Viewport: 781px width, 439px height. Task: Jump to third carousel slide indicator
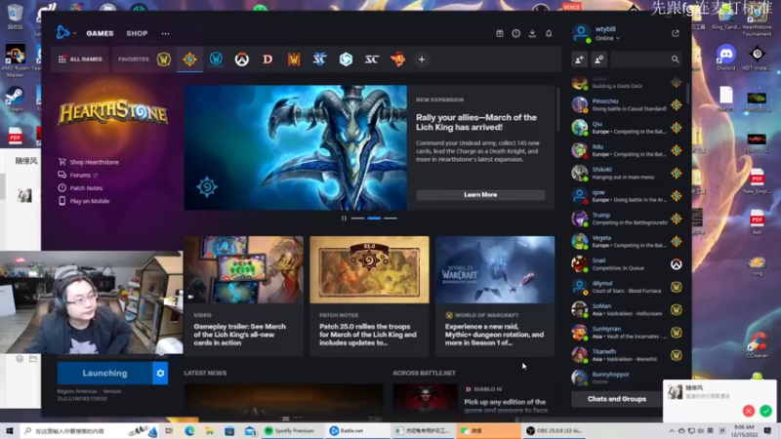tap(390, 218)
